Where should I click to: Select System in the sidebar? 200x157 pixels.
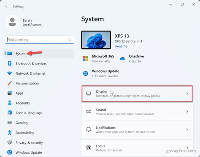tap(39, 53)
